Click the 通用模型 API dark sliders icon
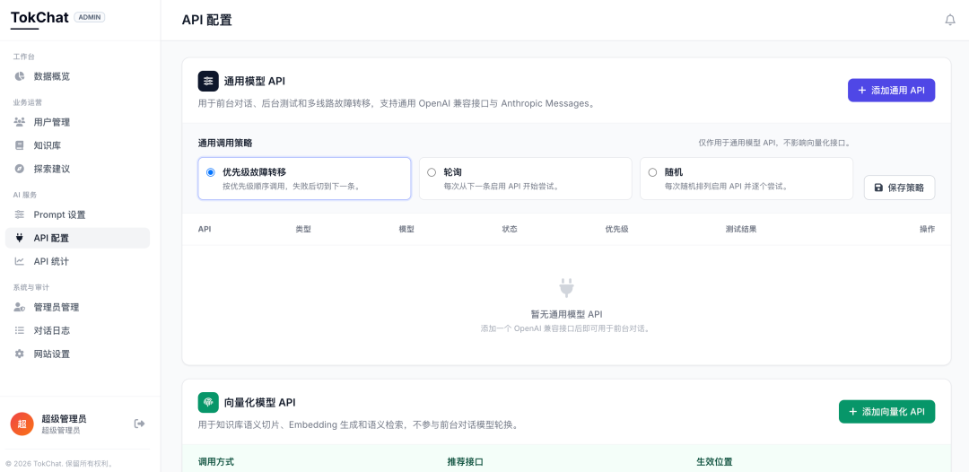The width and height of the screenshot is (969, 472). pyautogui.click(x=208, y=81)
